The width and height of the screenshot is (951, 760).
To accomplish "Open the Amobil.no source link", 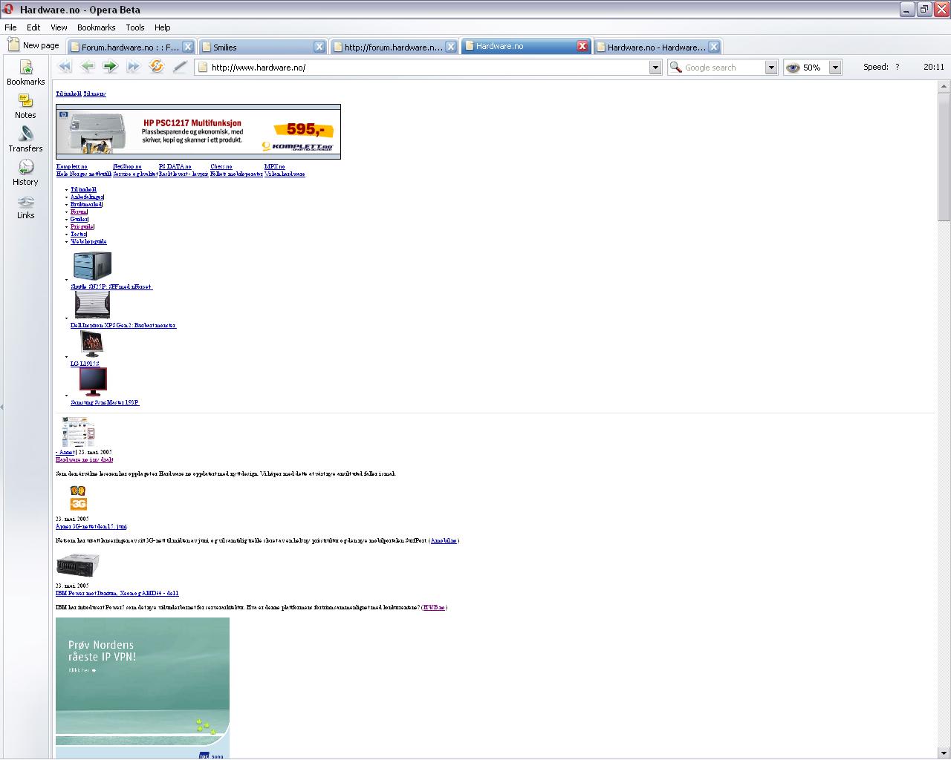I will pos(444,541).
